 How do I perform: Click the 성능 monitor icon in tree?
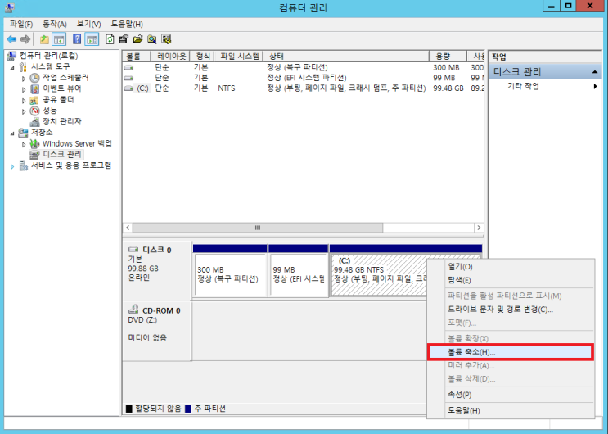(35, 111)
